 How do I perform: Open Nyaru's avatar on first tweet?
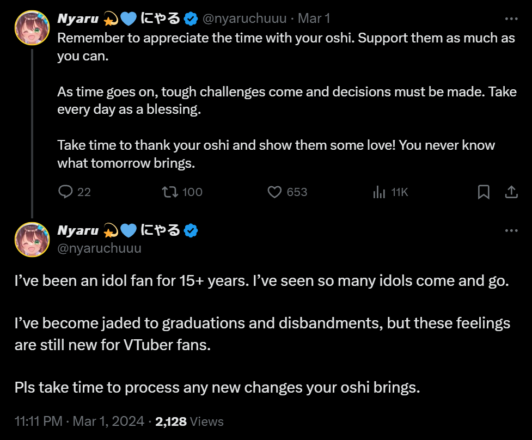(33, 28)
